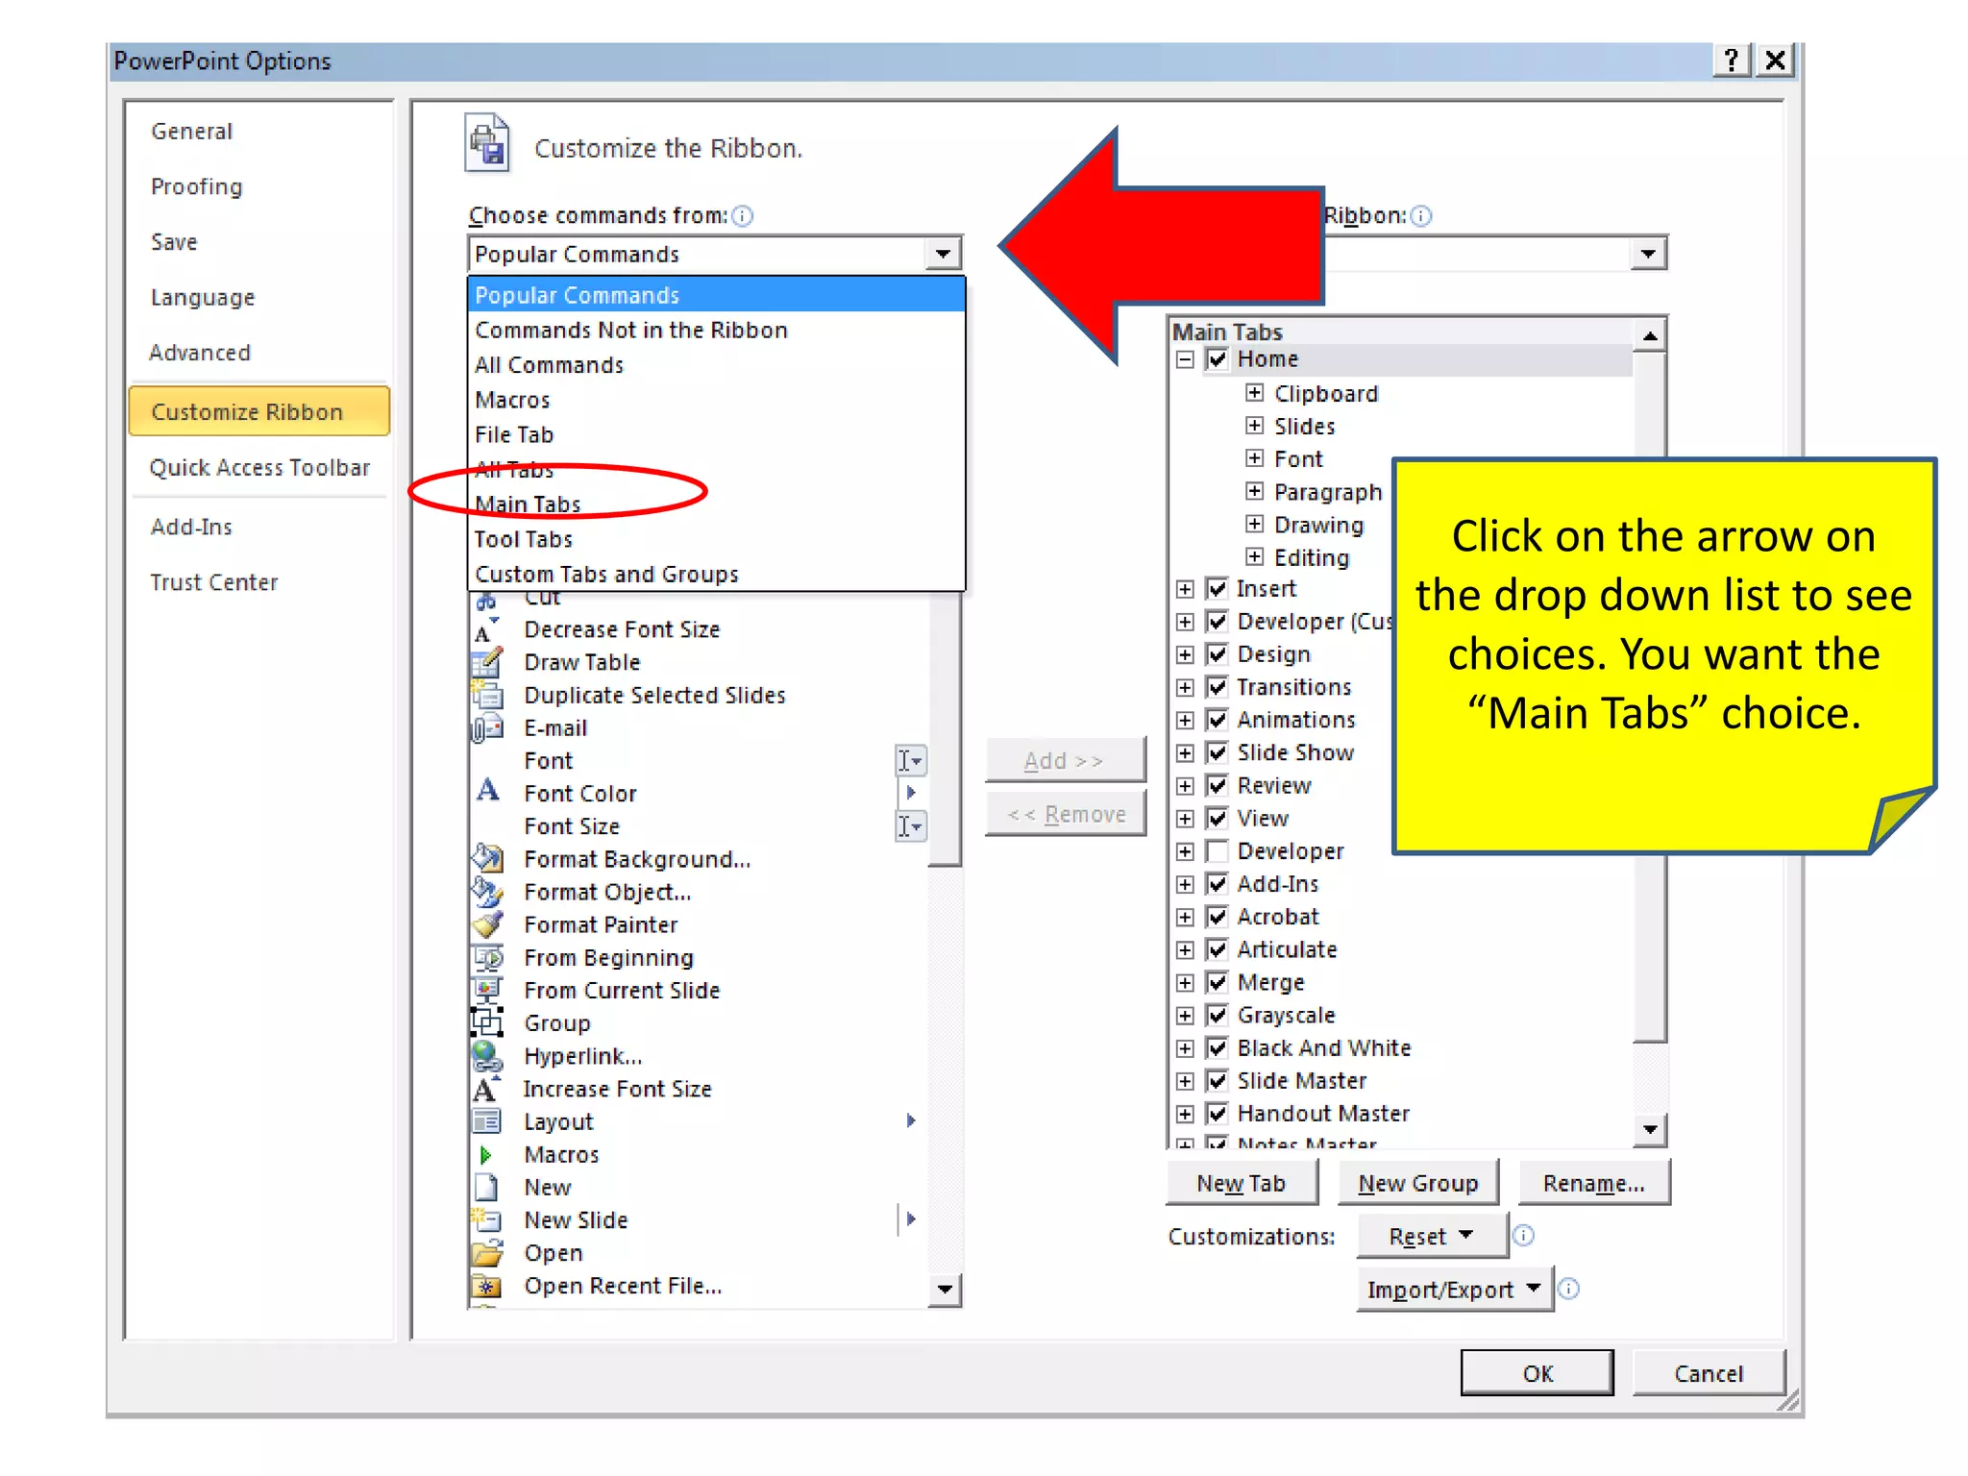Click the New blank document icon

pos(487,1188)
